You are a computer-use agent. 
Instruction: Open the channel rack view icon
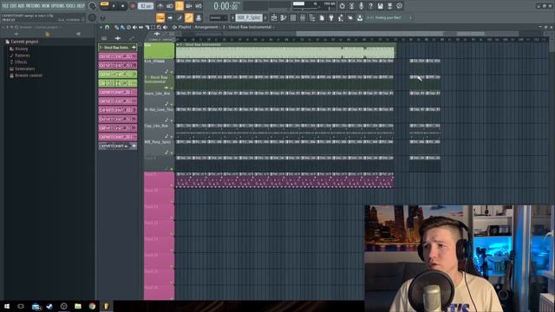coord(293,17)
